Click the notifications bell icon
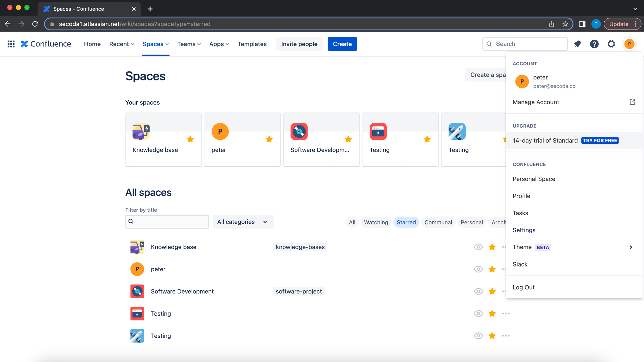This screenshot has height=362, width=644. (x=577, y=44)
